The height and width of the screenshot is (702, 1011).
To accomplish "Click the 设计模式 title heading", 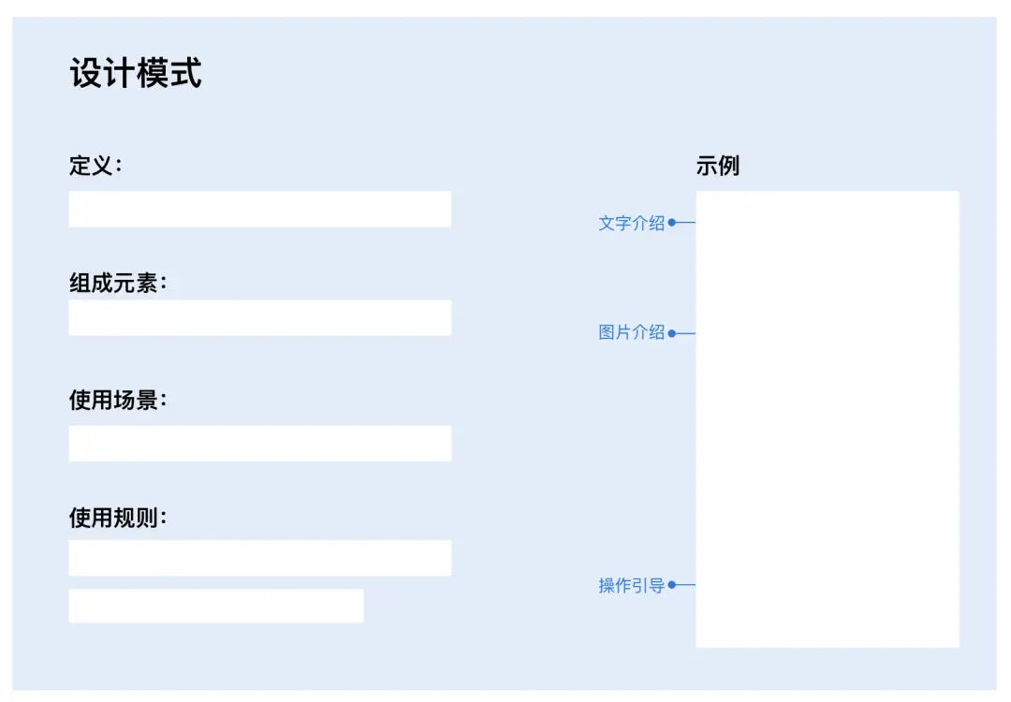I will pyautogui.click(x=136, y=73).
